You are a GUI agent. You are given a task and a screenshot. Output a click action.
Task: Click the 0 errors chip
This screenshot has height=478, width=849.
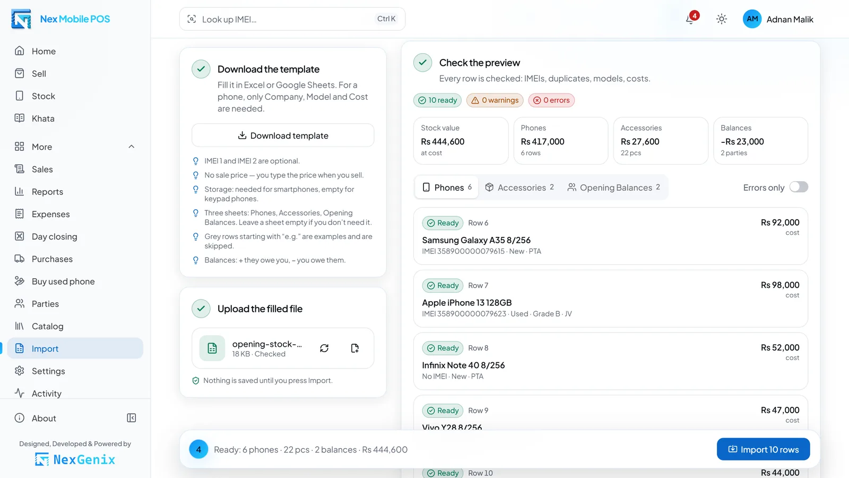pyautogui.click(x=551, y=100)
